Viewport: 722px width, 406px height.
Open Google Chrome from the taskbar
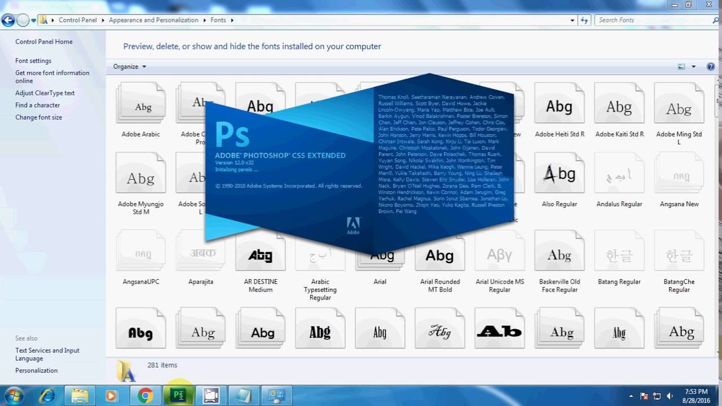coord(145,396)
